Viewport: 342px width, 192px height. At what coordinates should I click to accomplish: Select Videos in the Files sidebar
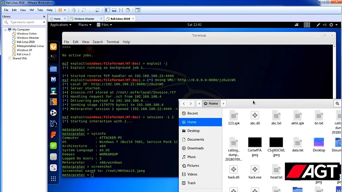click(200, 174)
